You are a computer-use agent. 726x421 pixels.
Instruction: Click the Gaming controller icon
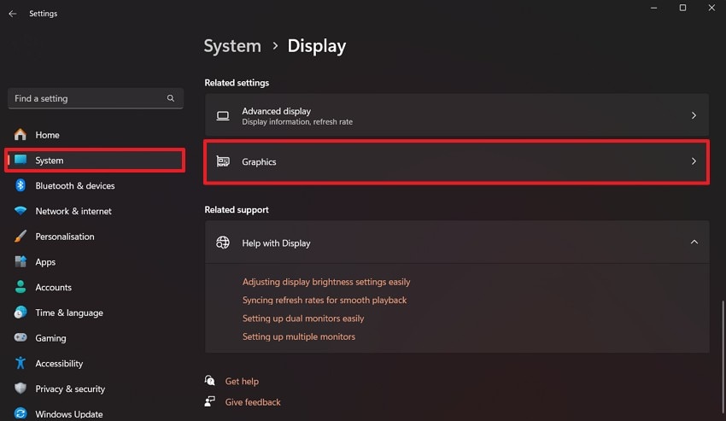pos(20,337)
